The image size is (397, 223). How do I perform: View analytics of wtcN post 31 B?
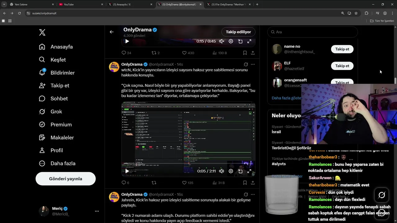pyautogui.click(x=218, y=183)
